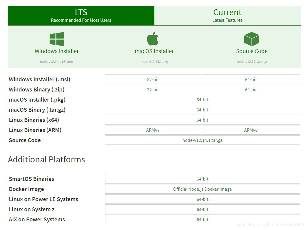Screen dimensions: 307x230
Task: Click the Windows Installer (.msi) row label
Action: [x=39, y=80]
